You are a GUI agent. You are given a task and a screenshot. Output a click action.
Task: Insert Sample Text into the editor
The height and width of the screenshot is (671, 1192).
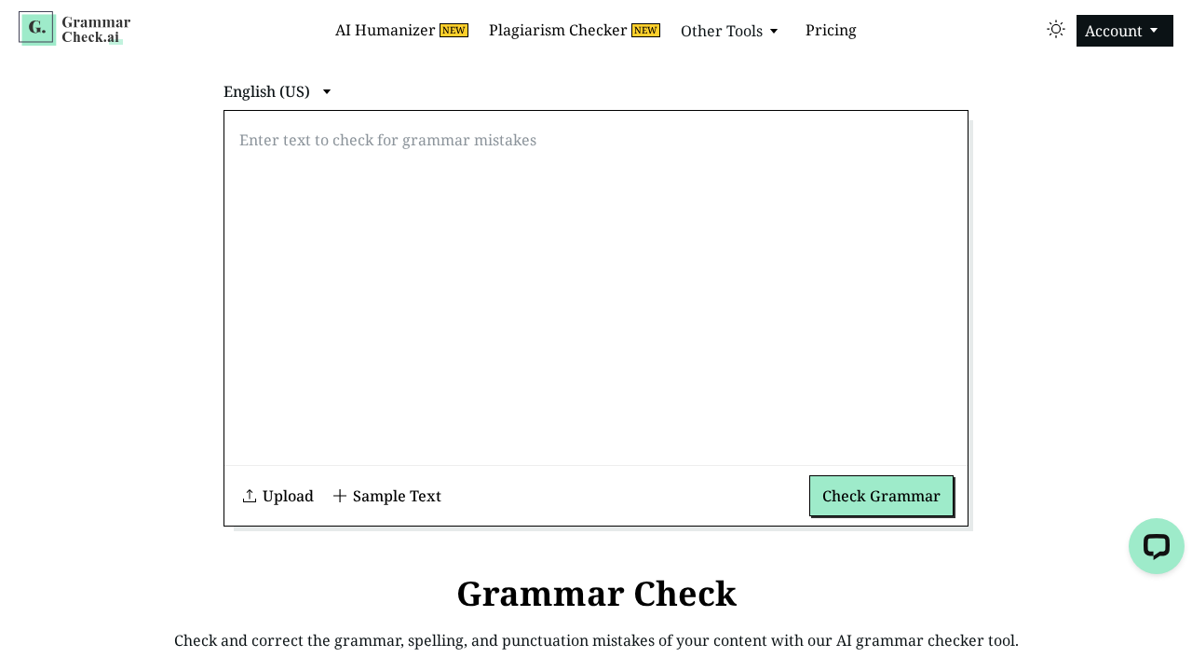397,496
